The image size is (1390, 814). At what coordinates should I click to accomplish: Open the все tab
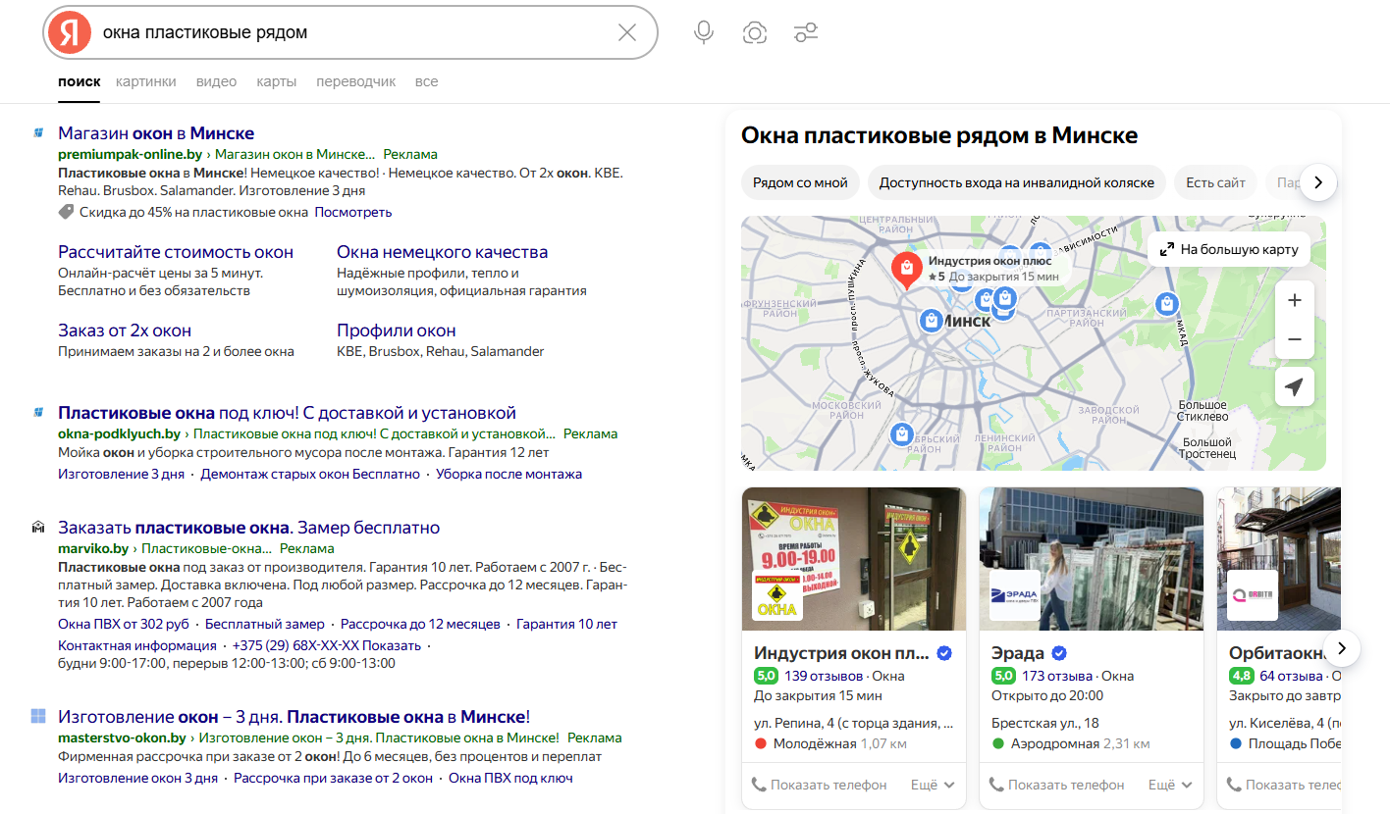(426, 81)
